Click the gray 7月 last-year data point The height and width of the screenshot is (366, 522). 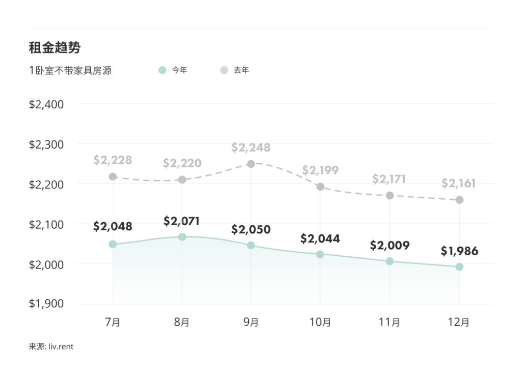pyautogui.click(x=113, y=177)
